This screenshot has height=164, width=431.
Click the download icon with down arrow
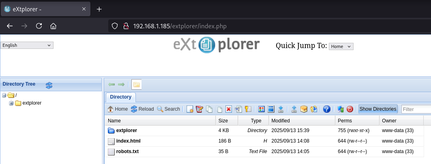(x=281, y=109)
